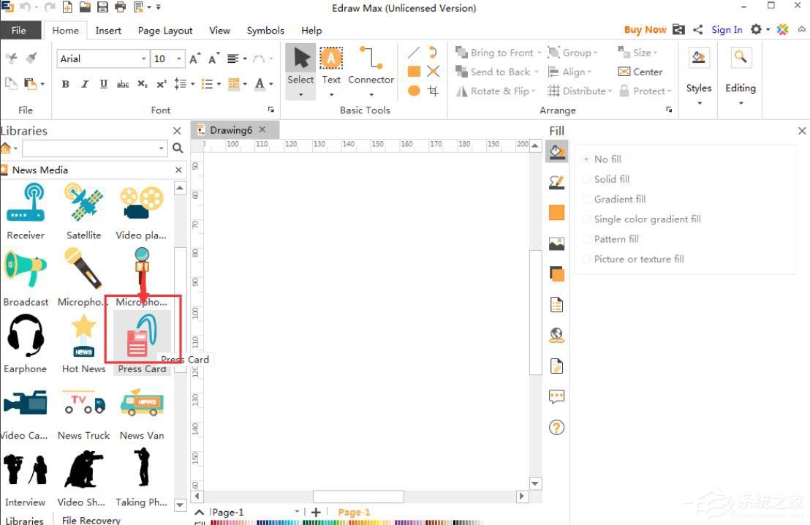Click the Print icon in quick access bar
The image size is (810, 525).
(121, 7)
